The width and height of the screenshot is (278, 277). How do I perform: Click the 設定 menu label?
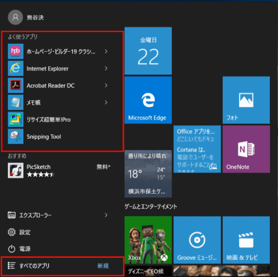click(x=25, y=232)
